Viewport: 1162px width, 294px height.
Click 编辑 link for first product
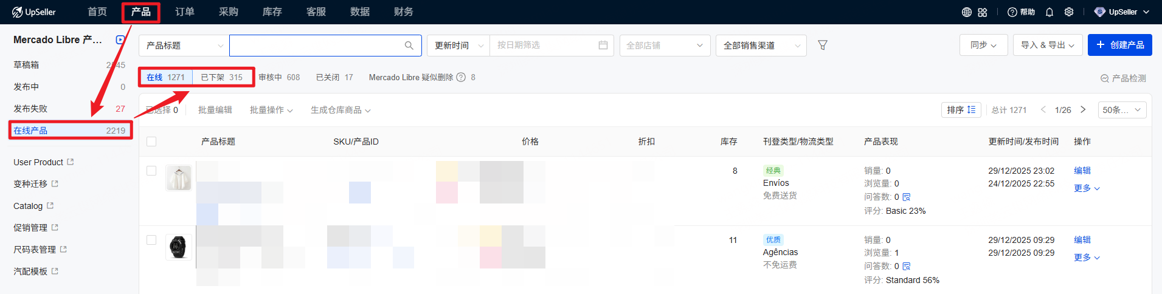coord(1082,171)
